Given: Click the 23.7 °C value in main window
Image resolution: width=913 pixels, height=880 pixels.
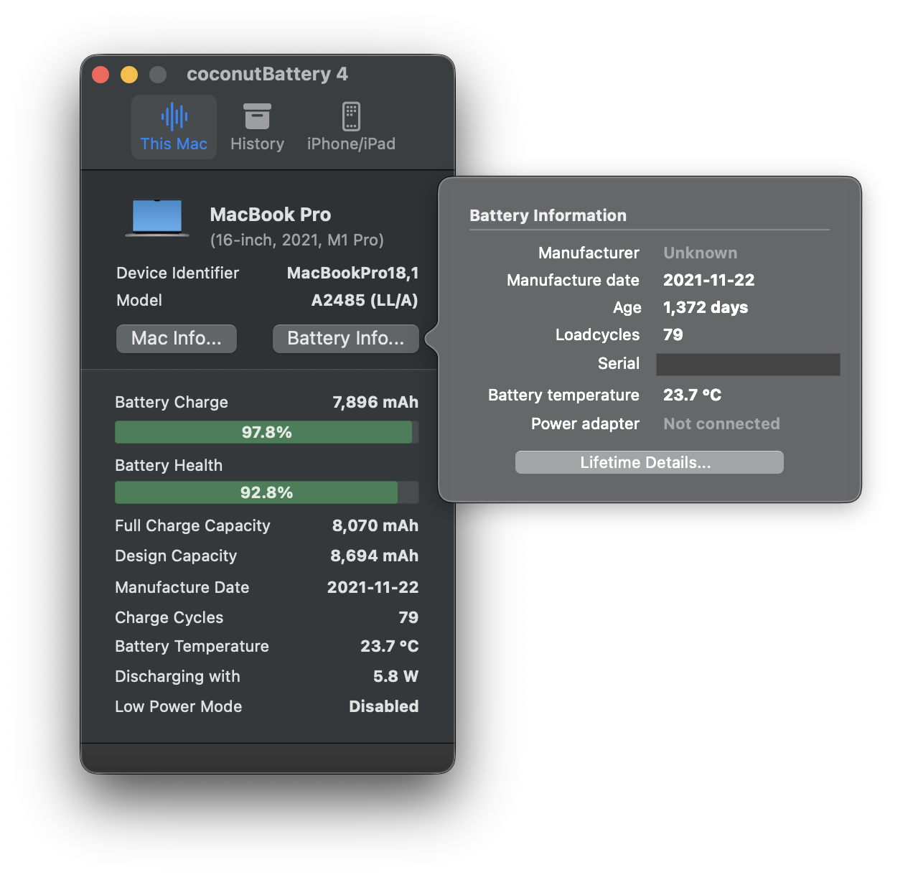Looking at the screenshot, I should point(390,646).
